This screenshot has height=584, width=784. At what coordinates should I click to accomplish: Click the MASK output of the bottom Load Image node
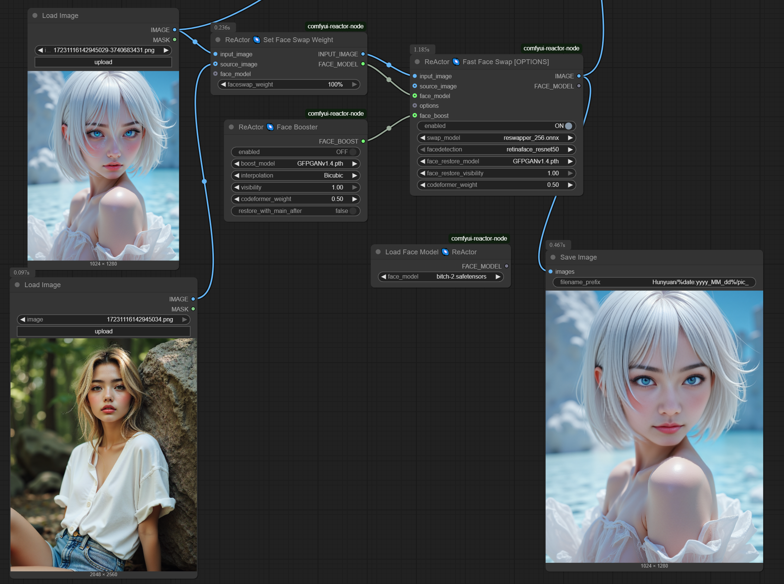[x=193, y=309]
